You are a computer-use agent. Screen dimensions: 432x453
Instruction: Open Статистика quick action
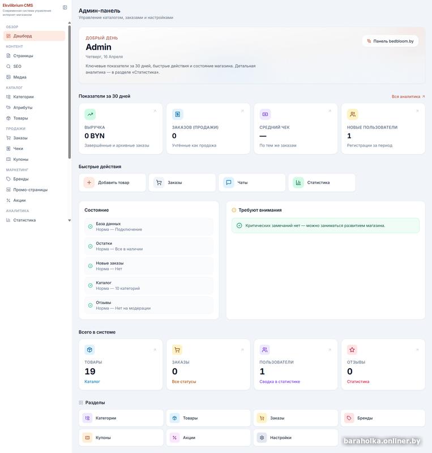point(322,182)
